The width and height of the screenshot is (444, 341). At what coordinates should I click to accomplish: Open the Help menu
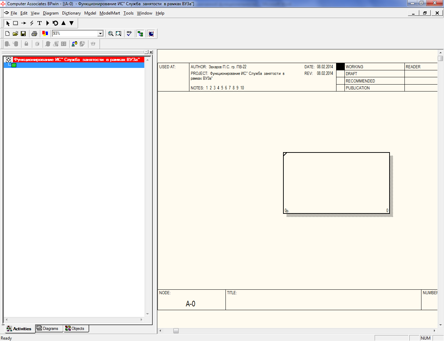[x=160, y=13]
